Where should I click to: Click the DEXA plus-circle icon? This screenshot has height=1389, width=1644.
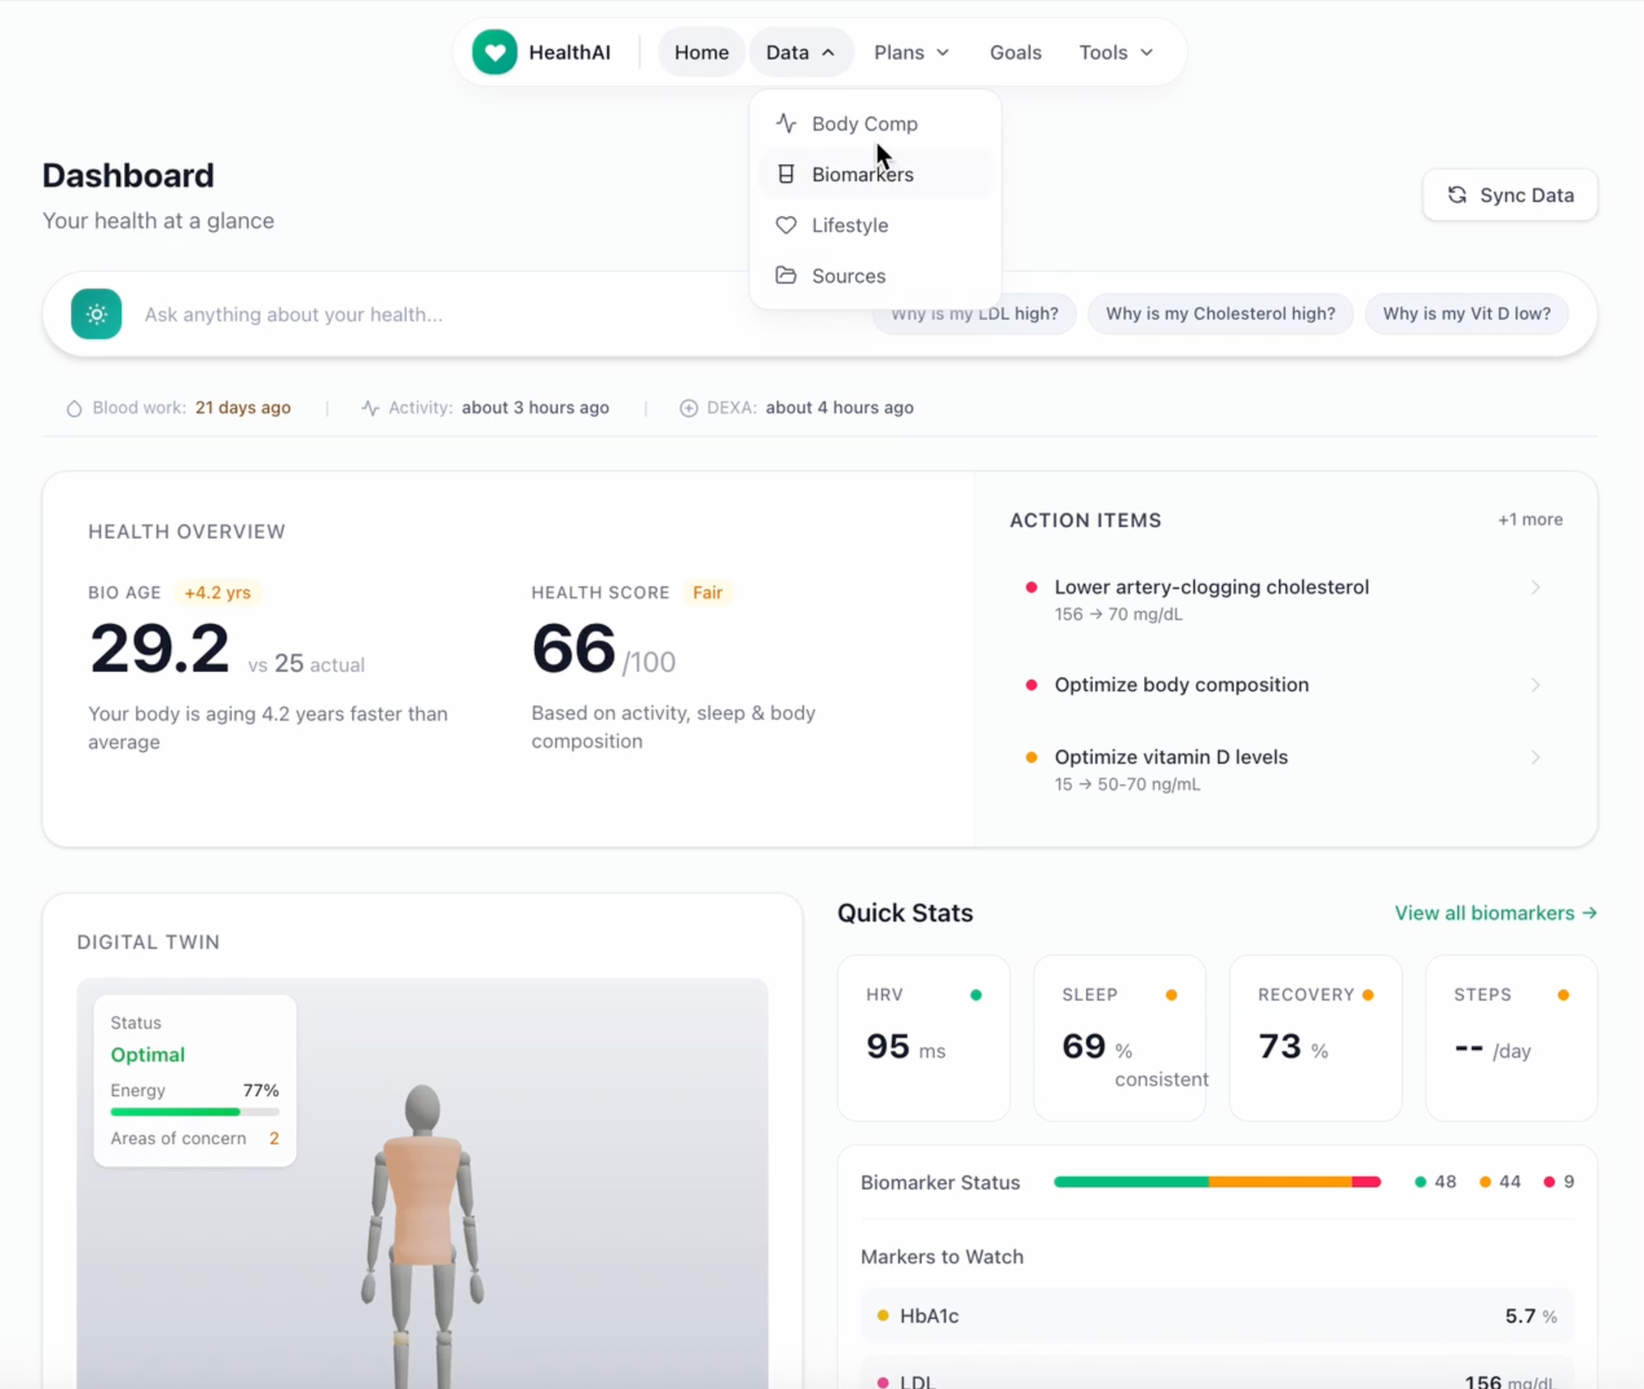click(x=688, y=408)
